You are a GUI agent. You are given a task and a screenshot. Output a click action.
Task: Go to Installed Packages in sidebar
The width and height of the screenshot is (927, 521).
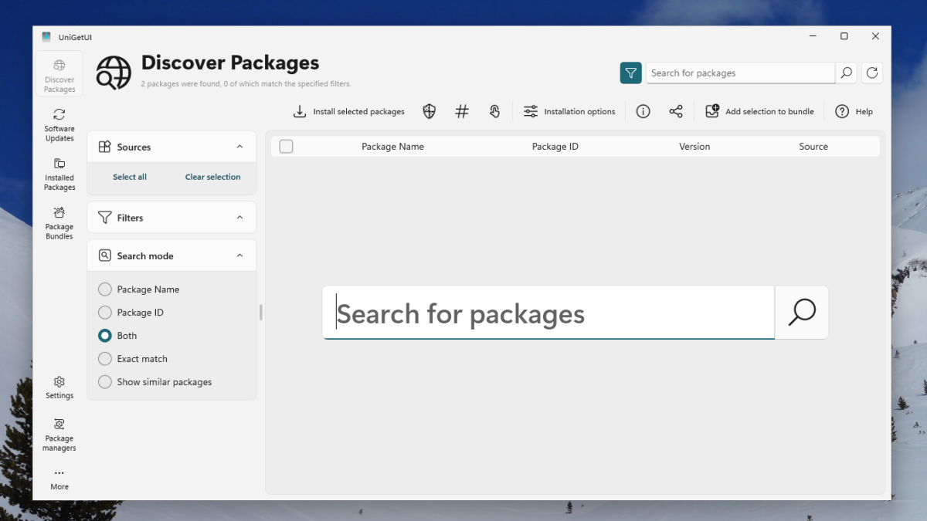point(59,173)
